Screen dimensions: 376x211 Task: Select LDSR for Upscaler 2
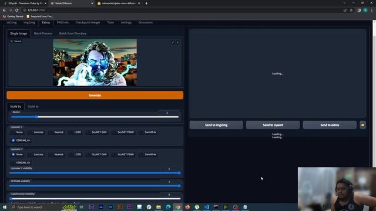click(75, 155)
